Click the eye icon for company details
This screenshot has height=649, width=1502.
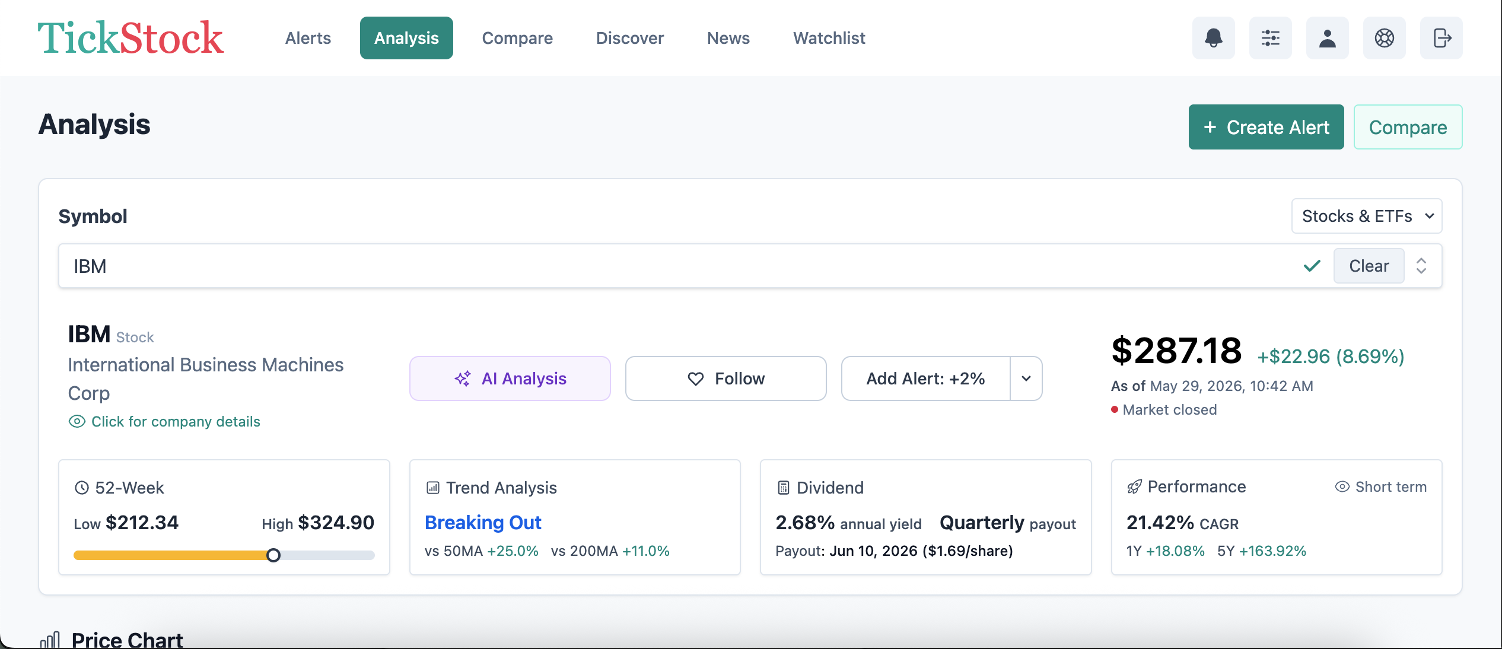point(77,421)
